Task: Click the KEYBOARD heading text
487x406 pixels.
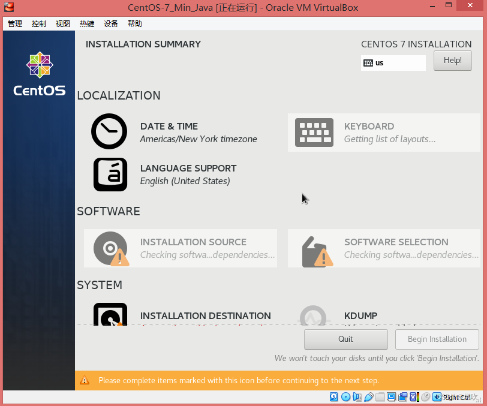Action: pos(369,127)
